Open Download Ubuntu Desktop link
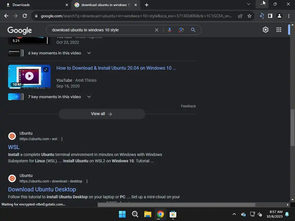295x221 pixels. point(42,189)
